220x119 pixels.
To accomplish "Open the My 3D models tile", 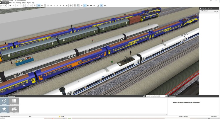I will pyautogui.click(x=14, y=101).
